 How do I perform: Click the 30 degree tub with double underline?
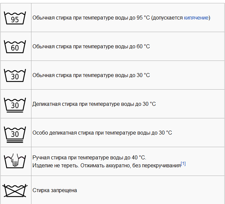15,135
